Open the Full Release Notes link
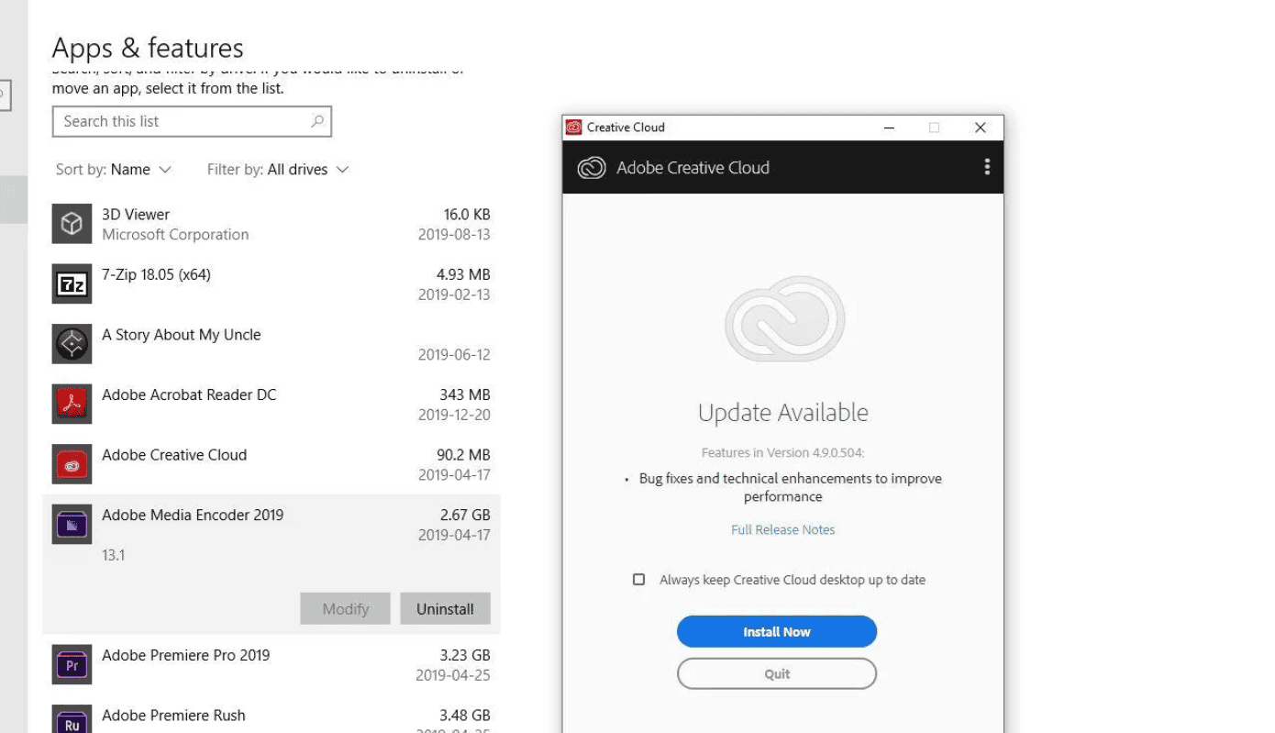Image resolution: width=1275 pixels, height=733 pixels. tap(782, 529)
